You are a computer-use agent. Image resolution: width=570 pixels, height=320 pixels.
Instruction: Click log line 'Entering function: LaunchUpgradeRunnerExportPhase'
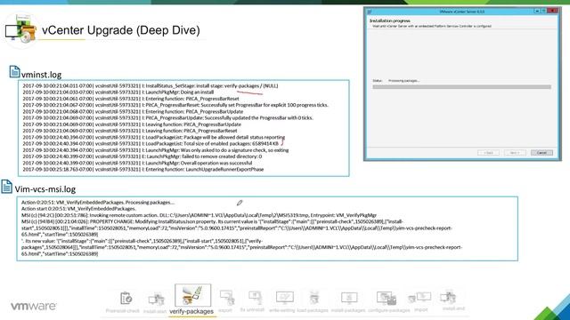[x=143, y=170]
